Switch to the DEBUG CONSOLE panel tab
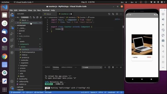The height and width of the screenshot is (94, 167). pyautogui.click(x=67, y=67)
